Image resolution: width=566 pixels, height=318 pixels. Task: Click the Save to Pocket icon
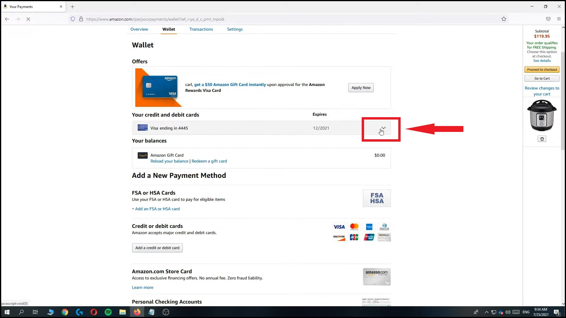coord(548,19)
